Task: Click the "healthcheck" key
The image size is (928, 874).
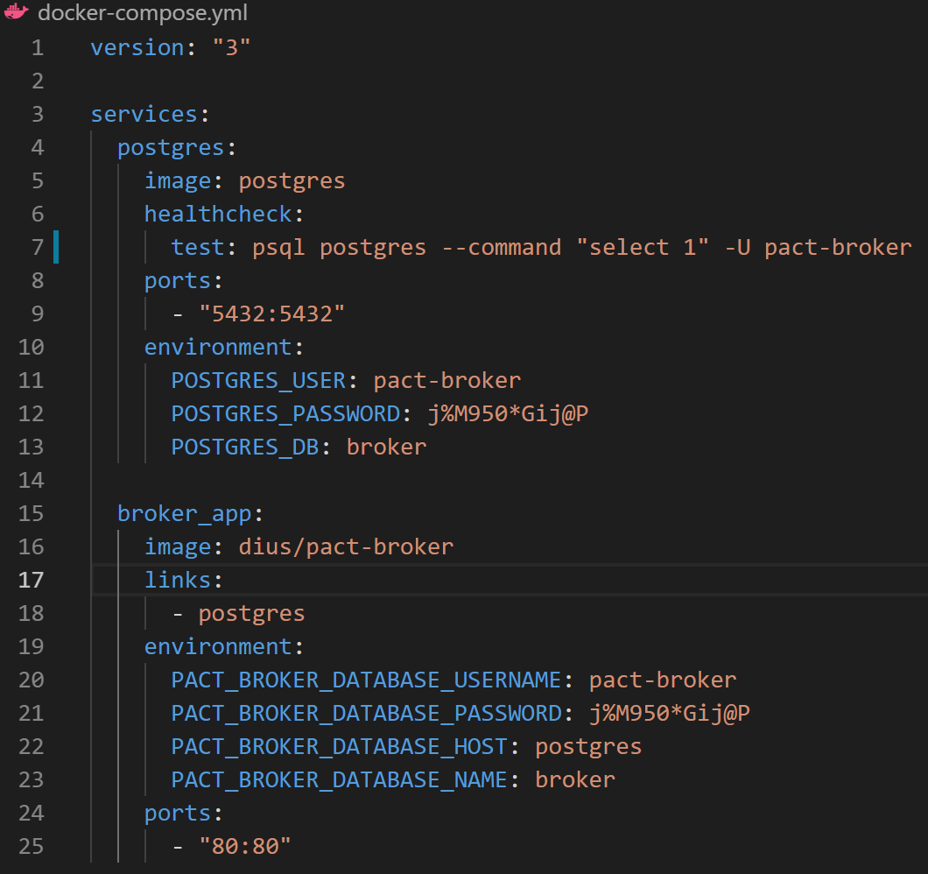Action: point(218,214)
